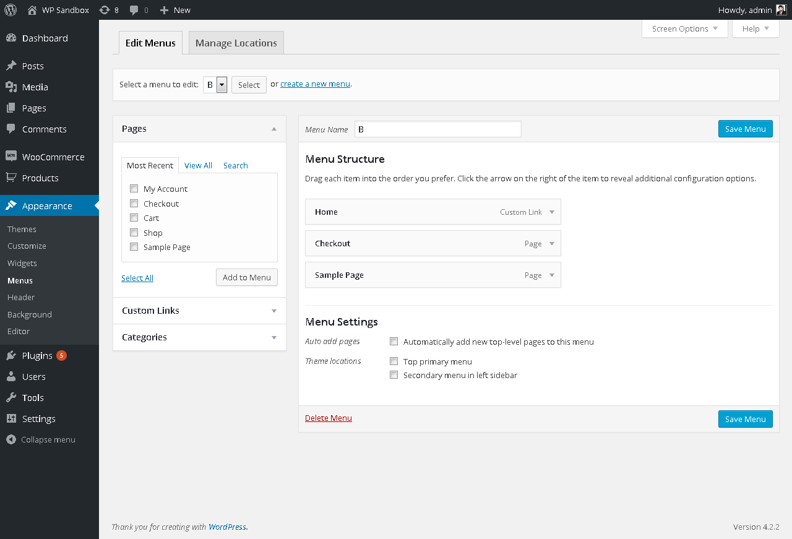Expand the Home menu item arrow

(552, 212)
